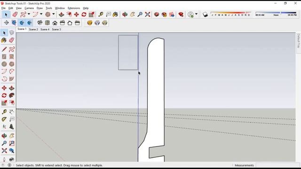
Task: Switch to Front view house icon
Action: coord(55,23)
